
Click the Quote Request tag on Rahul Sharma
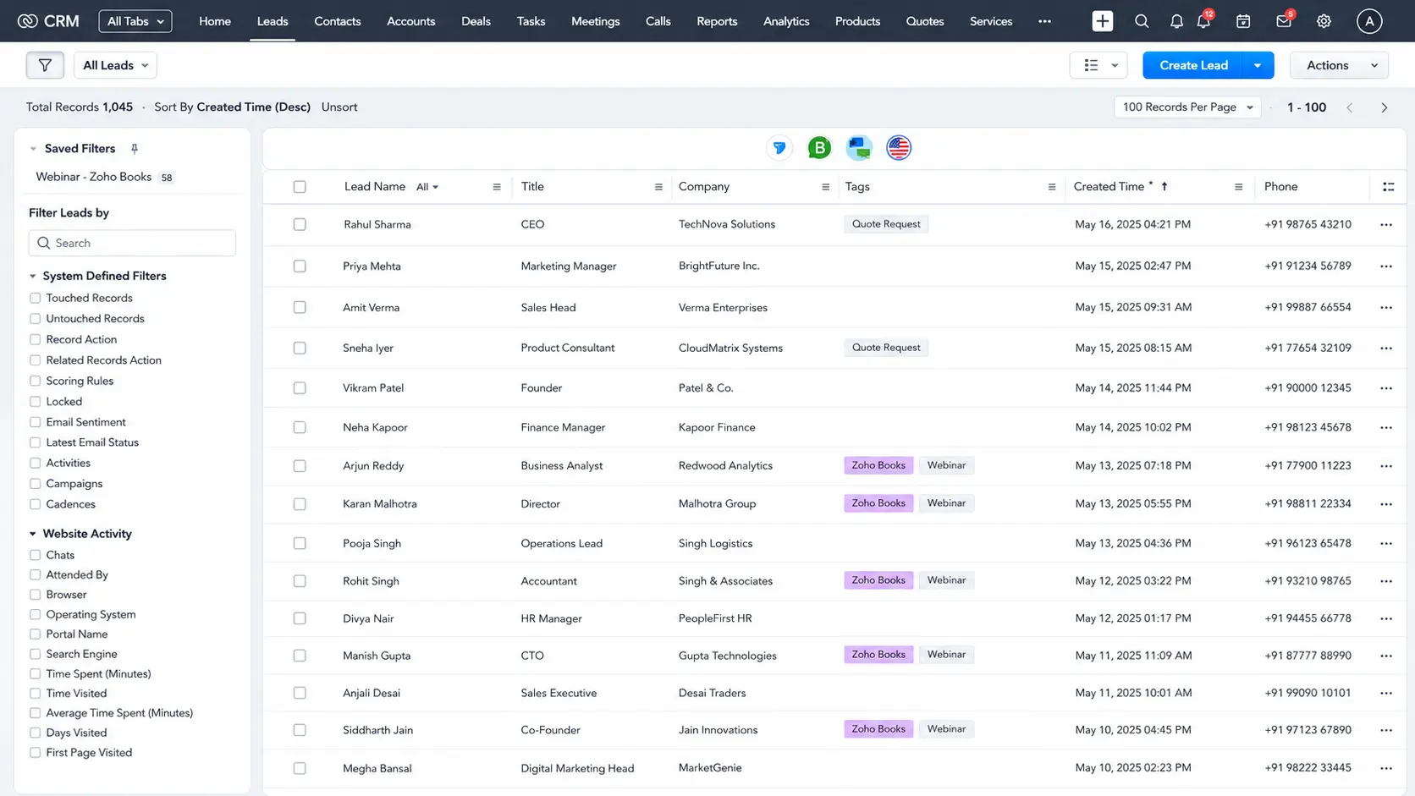tap(886, 224)
